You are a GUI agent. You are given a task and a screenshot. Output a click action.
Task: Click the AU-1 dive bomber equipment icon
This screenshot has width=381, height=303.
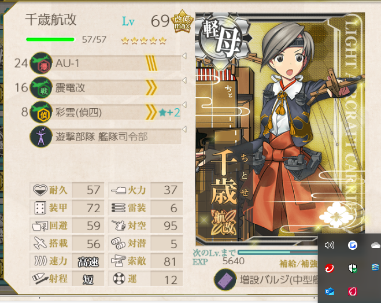(x=41, y=63)
